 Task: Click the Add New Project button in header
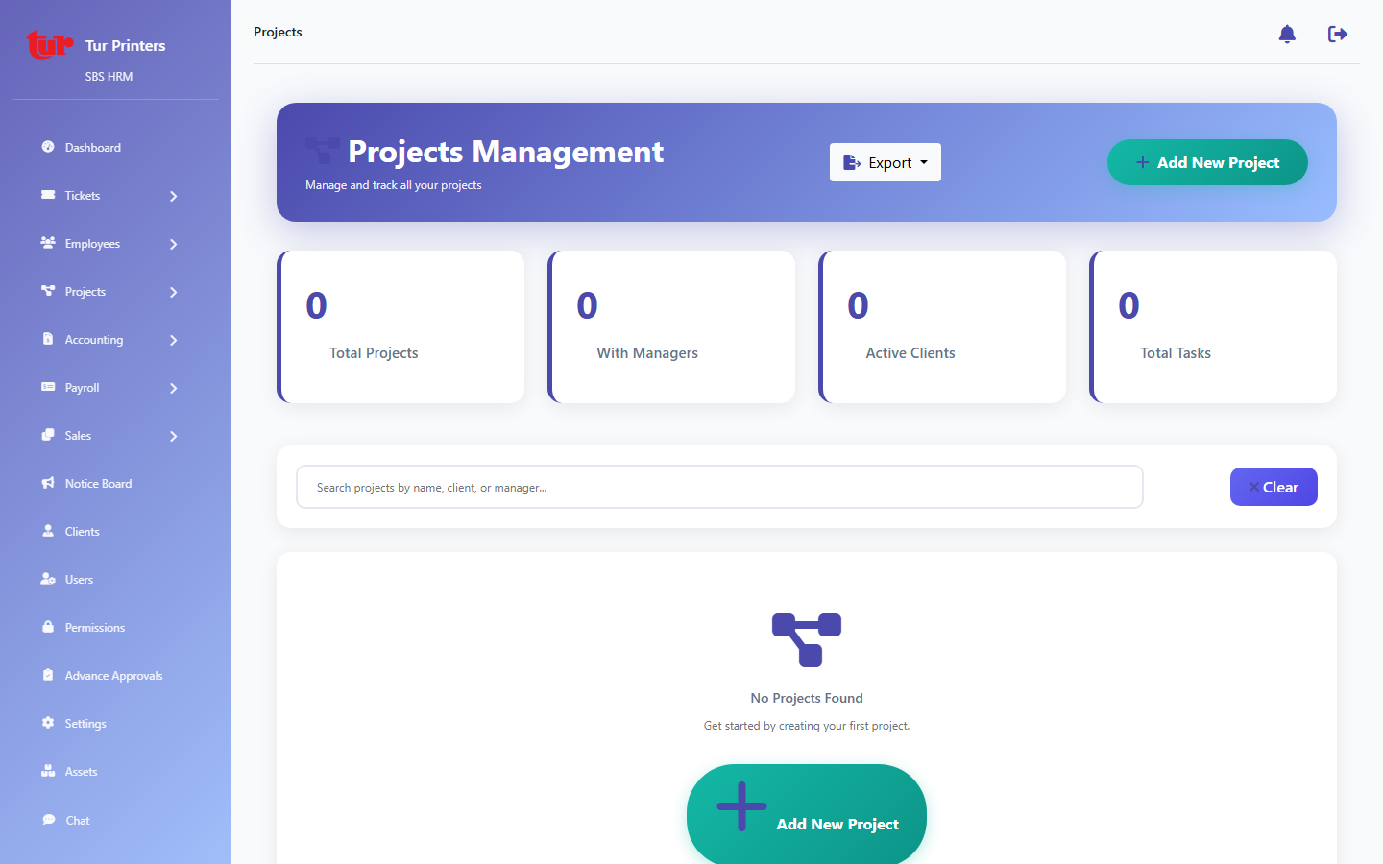(x=1207, y=162)
